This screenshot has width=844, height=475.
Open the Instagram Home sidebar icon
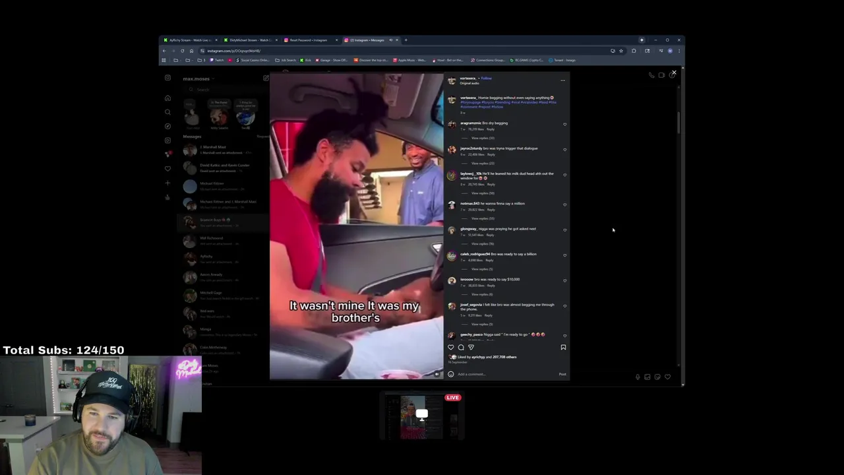[167, 98]
